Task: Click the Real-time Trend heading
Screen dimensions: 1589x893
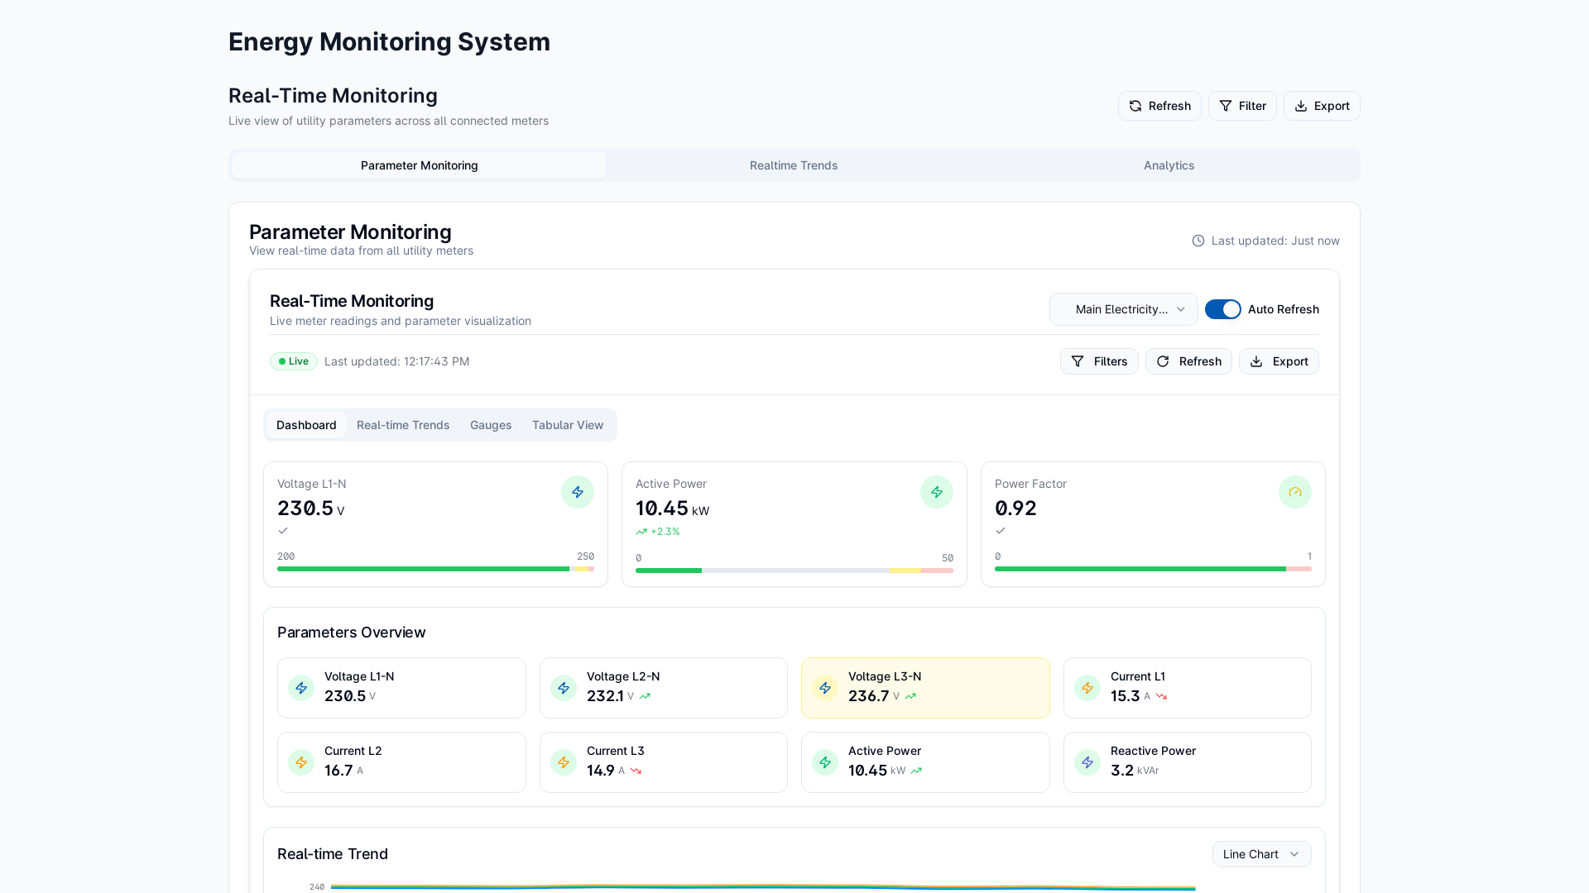Action: (x=332, y=854)
